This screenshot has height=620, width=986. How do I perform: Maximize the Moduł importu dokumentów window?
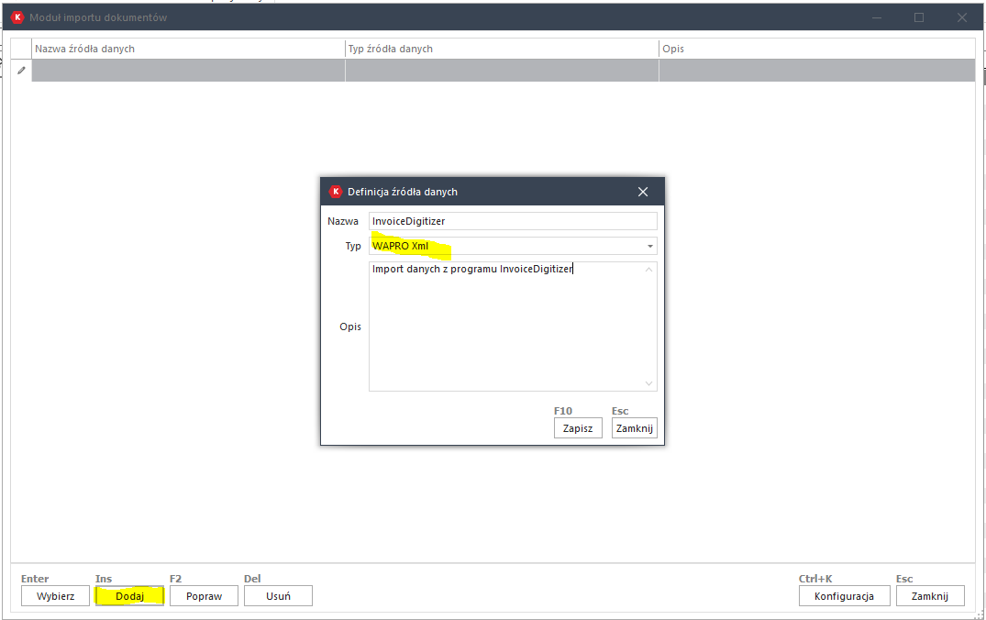tap(919, 17)
